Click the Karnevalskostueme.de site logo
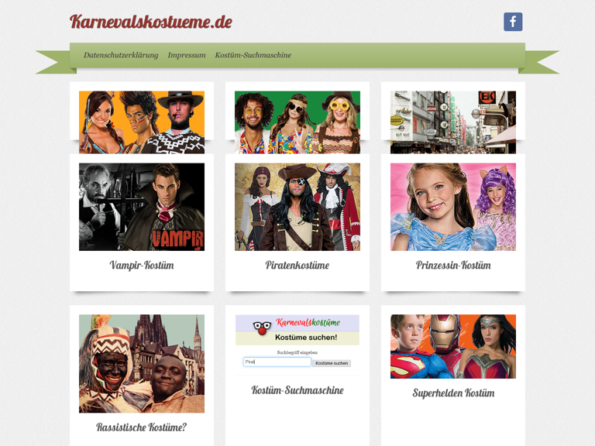This screenshot has width=595, height=446. tap(150, 22)
